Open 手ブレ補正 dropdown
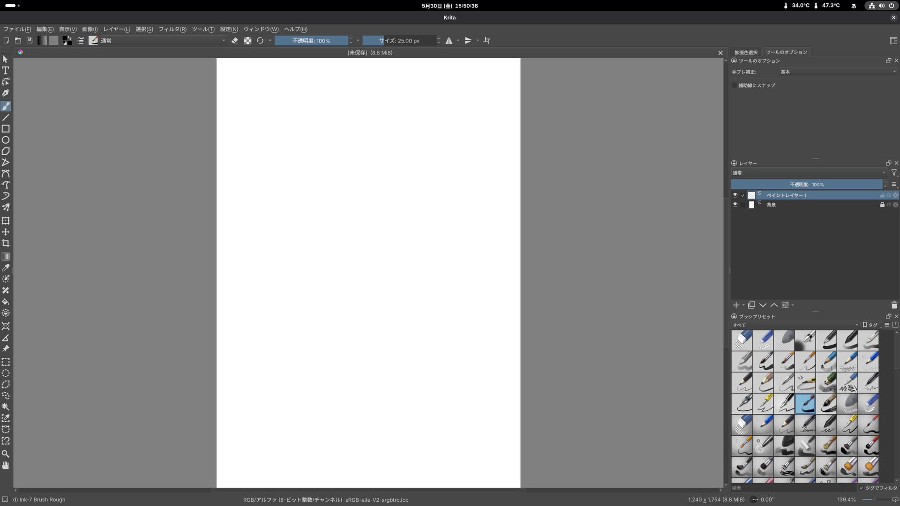Image resolution: width=900 pixels, height=506 pixels. coord(837,72)
